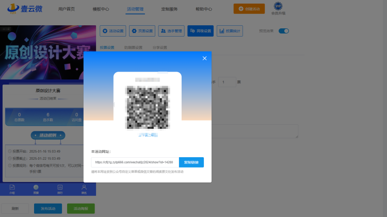The height and width of the screenshot is (217, 387).
Task: Click the gray hint text under the URL
Action: tap(137, 172)
